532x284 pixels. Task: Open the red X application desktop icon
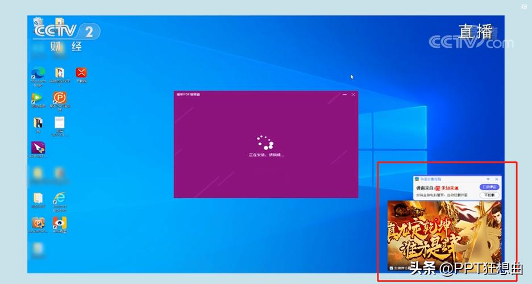81,75
